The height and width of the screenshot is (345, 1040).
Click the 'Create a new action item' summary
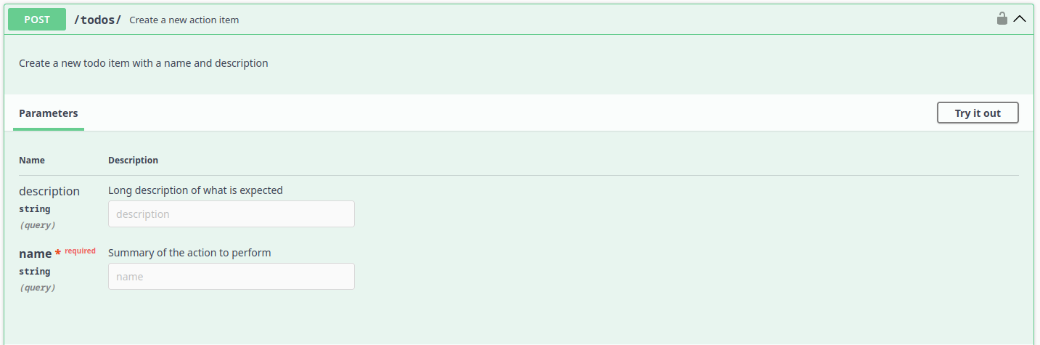click(184, 20)
